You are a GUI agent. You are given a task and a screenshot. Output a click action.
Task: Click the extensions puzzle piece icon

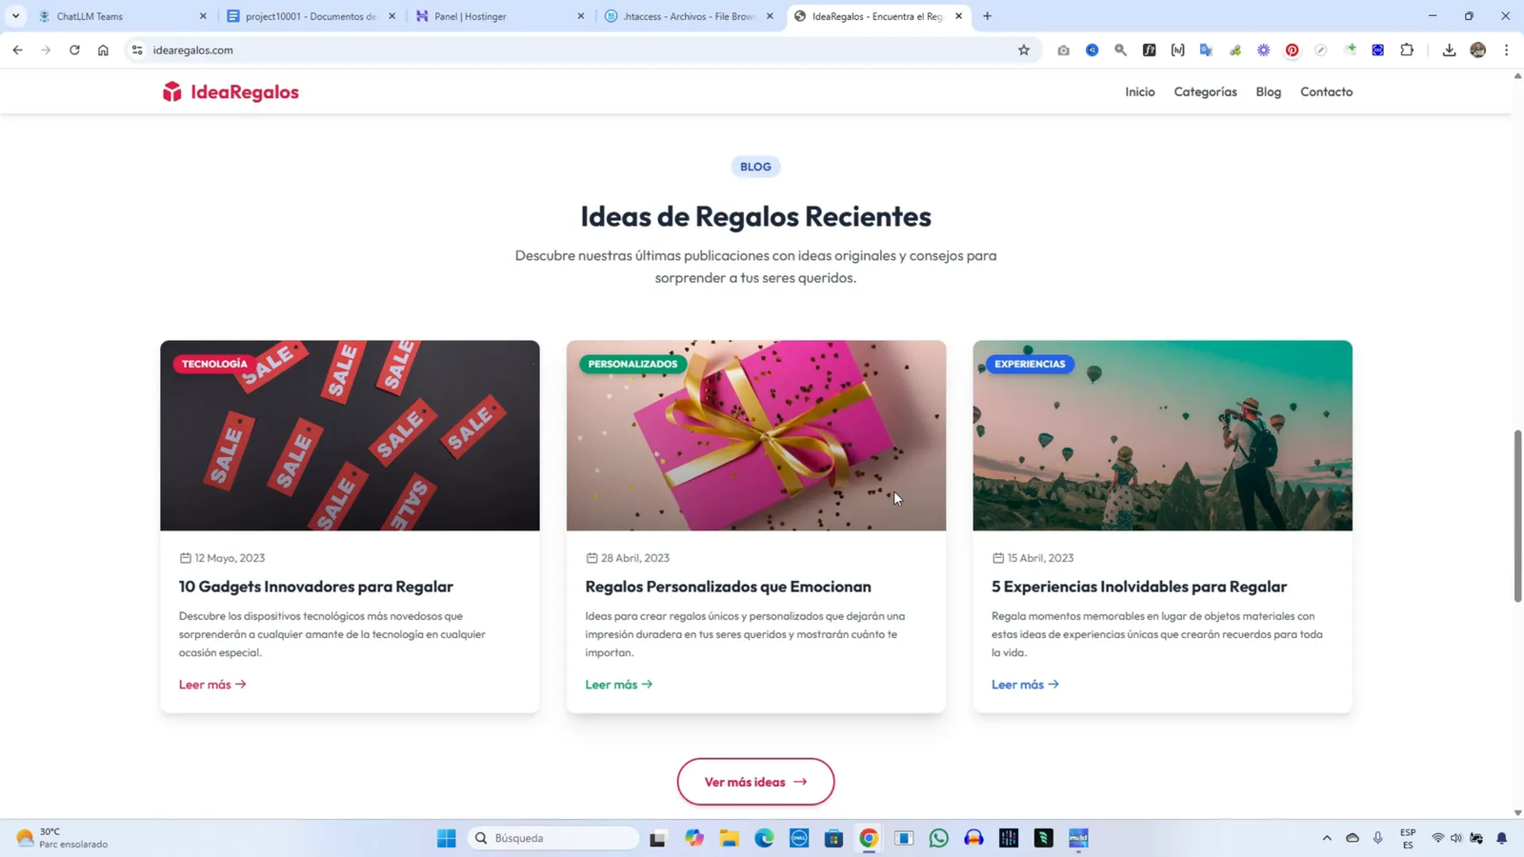click(x=1407, y=50)
